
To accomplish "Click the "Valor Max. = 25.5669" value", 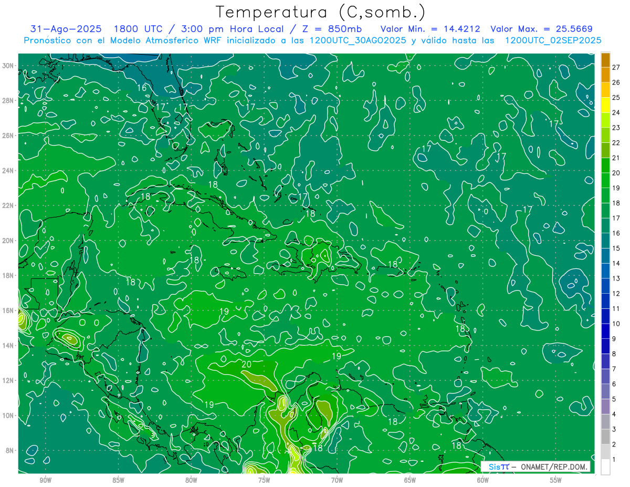I will 541,29.
